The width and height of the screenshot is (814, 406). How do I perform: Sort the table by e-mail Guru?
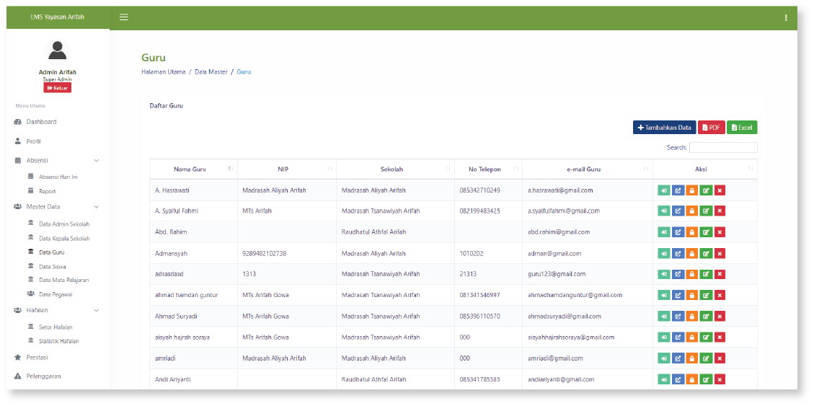pos(588,169)
